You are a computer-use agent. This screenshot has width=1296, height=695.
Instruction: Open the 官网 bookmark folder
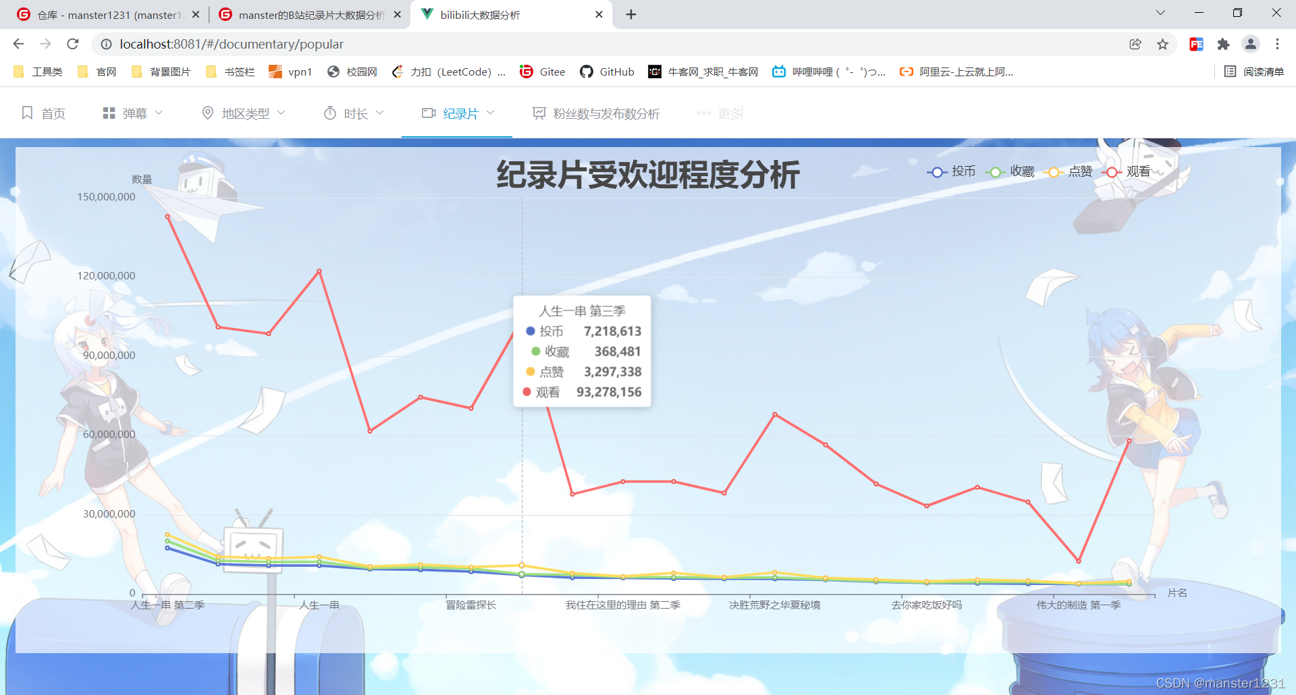click(x=97, y=72)
